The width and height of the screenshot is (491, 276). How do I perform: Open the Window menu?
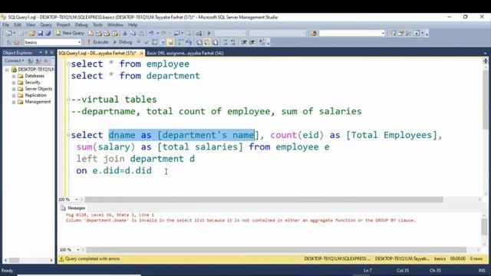[115, 25]
